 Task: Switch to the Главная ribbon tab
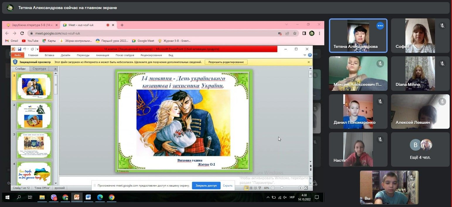tap(33, 55)
